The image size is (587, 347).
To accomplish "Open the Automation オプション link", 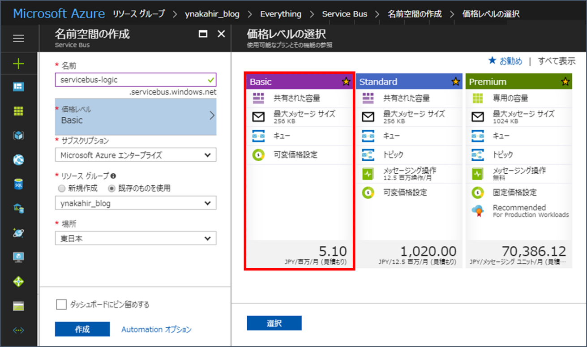I will click(x=156, y=330).
